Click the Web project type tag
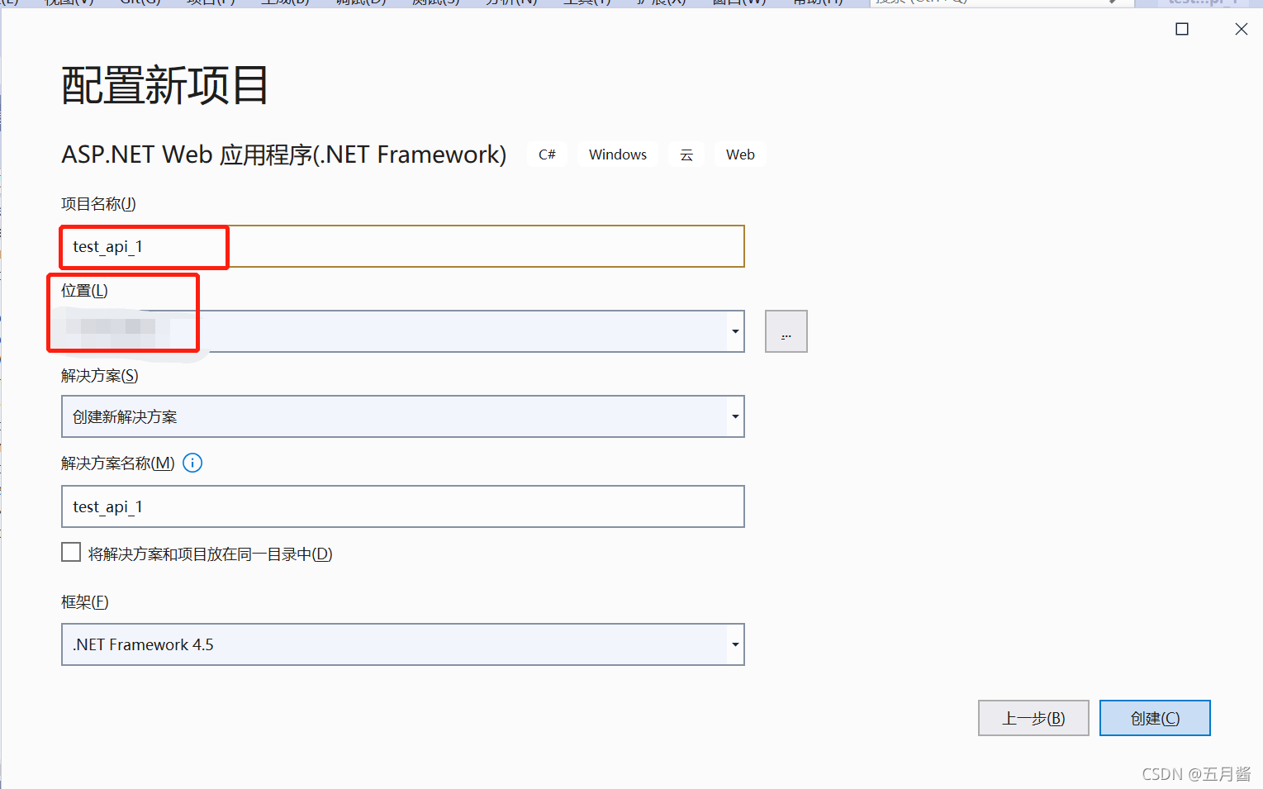Image resolution: width=1263 pixels, height=789 pixels. (x=740, y=154)
